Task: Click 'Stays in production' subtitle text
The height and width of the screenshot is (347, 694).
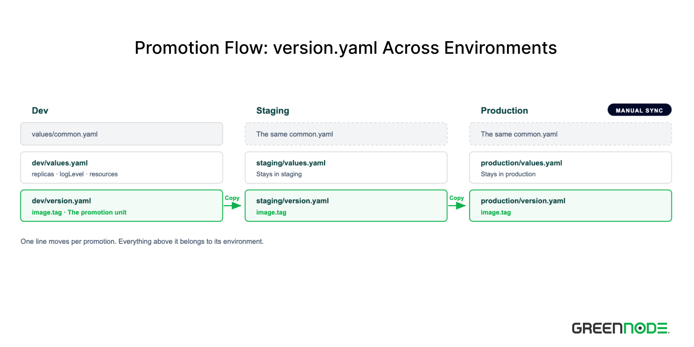Action: [x=508, y=174]
